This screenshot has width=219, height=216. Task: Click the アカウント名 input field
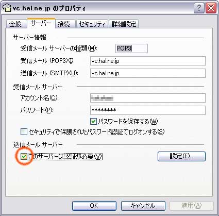click(148, 98)
